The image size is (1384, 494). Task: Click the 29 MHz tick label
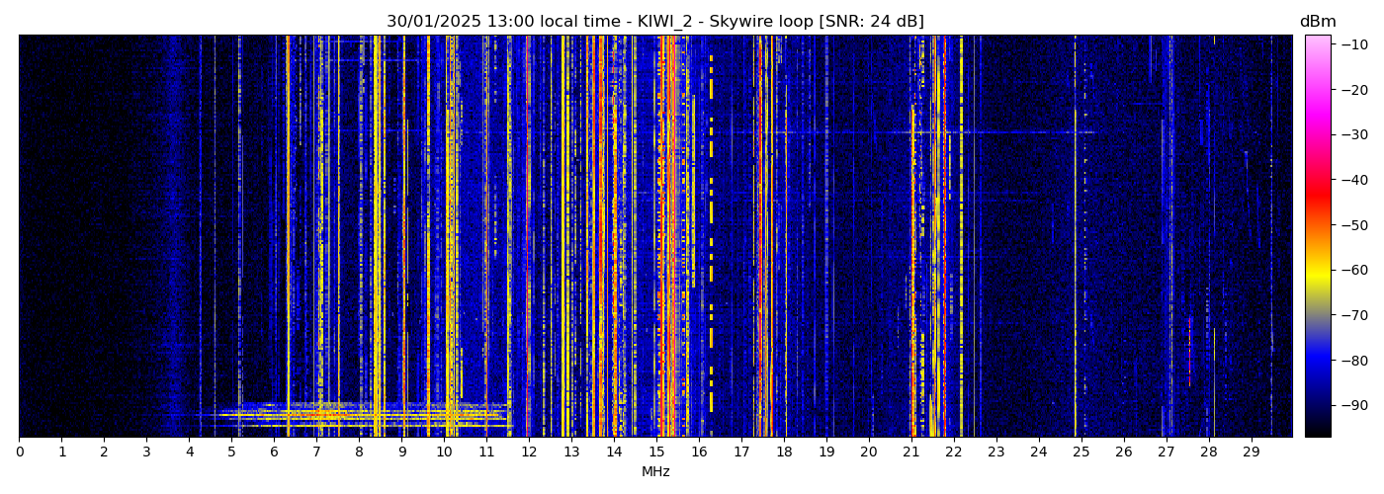[x=1251, y=452]
